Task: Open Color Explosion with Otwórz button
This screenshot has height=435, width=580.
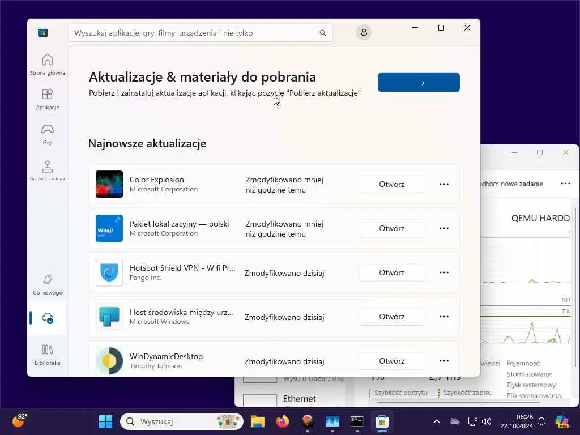Action: [x=392, y=184]
